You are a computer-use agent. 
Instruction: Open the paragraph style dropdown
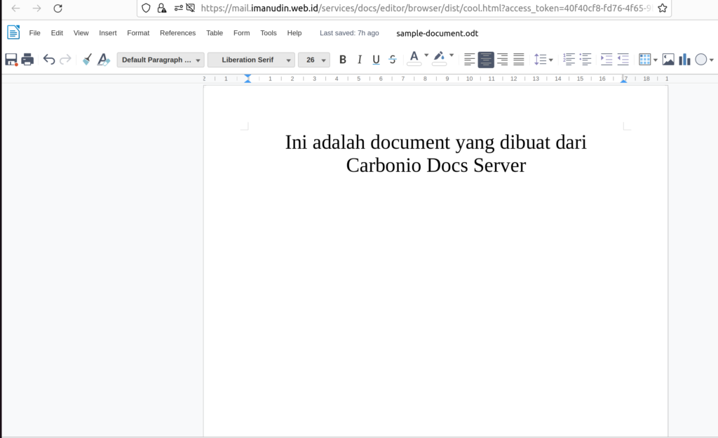[x=160, y=60]
